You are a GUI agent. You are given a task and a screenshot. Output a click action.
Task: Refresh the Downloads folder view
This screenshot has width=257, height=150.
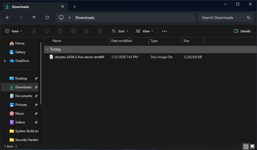47,18
